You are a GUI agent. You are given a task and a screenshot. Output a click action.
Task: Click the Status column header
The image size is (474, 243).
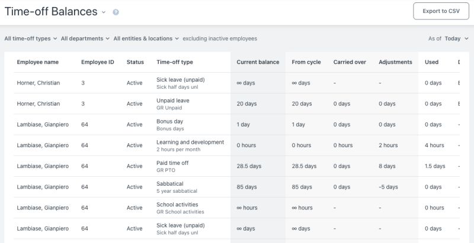pos(135,62)
